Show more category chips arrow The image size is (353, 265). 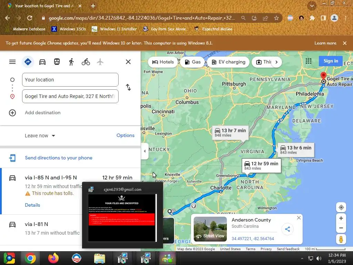276,62
